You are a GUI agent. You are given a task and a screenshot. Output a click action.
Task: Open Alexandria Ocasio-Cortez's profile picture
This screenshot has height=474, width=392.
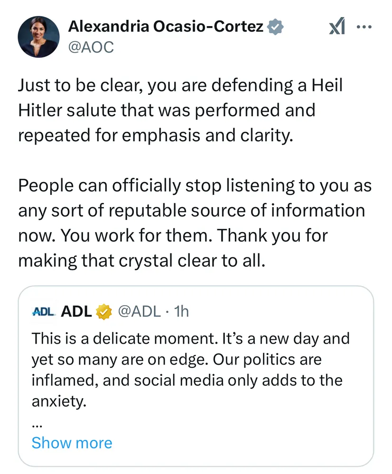click(38, 37)
